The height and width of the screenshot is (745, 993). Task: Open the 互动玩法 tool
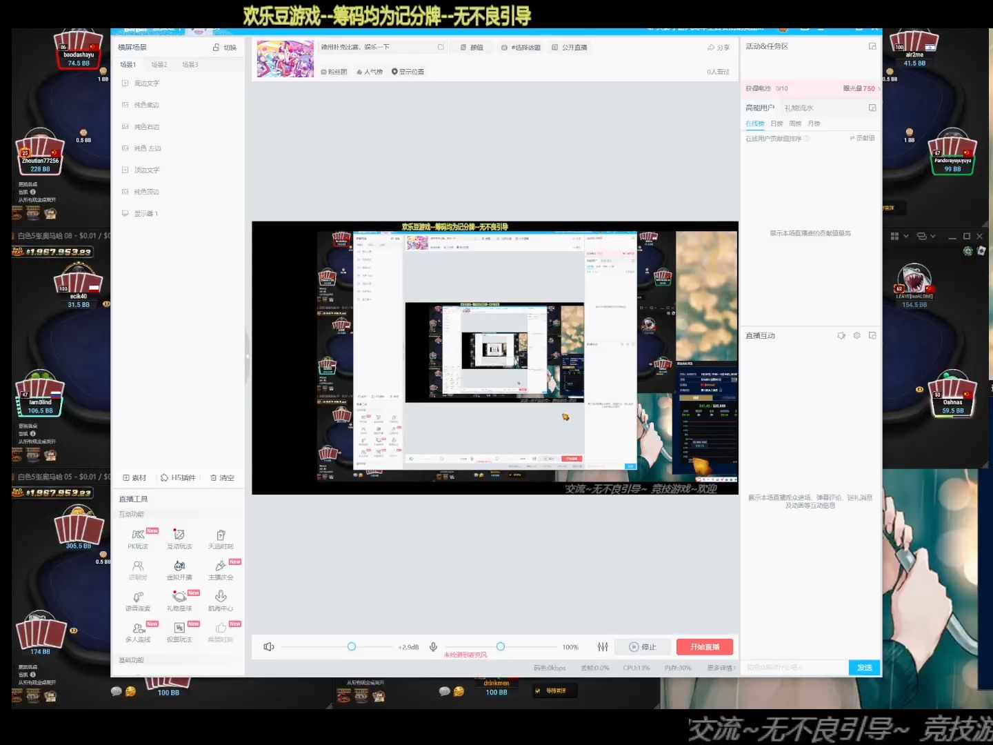[x=179, y=539]
